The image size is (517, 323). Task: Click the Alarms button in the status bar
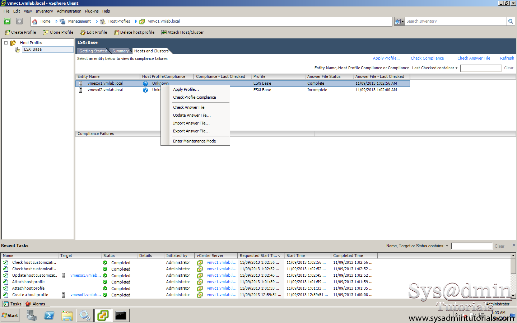[36, 304]
